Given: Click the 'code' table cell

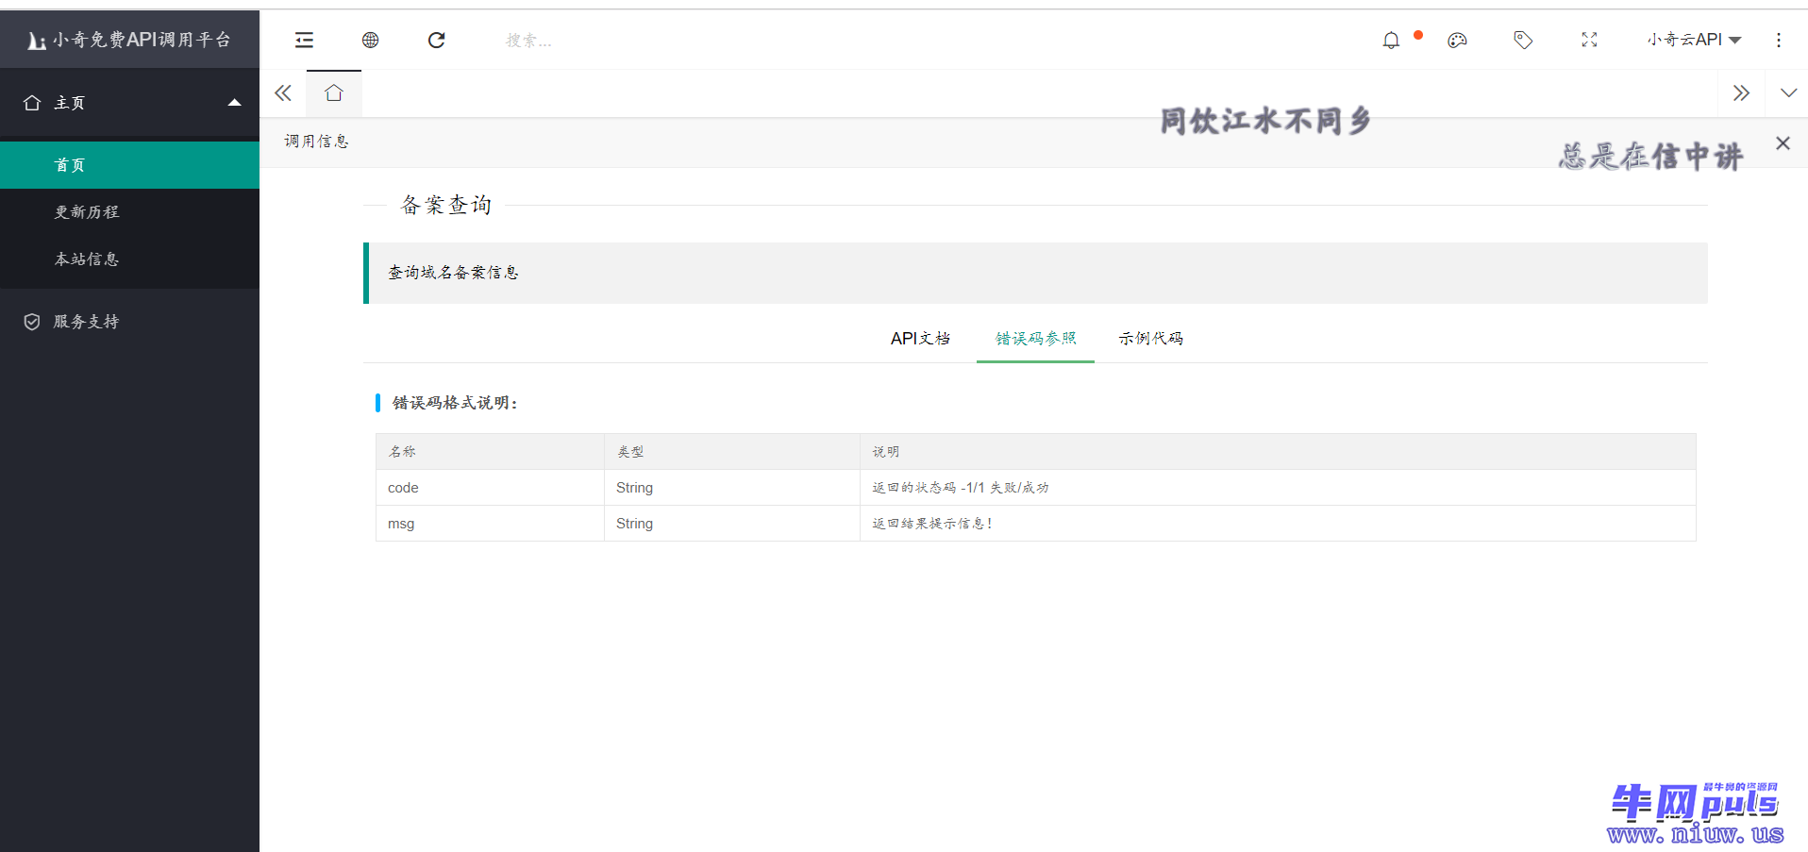Looking at the screenshot, I should coord(490,488).
